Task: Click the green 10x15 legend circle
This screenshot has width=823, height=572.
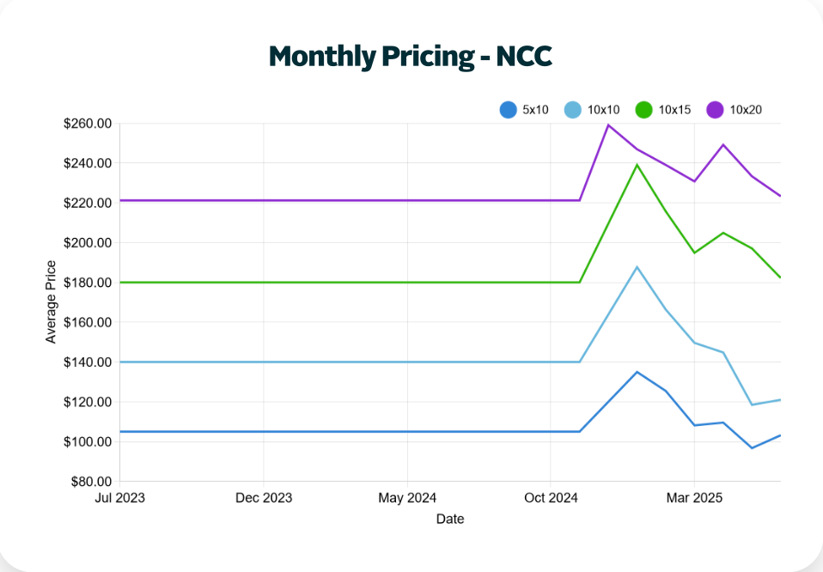Action: 643,109
